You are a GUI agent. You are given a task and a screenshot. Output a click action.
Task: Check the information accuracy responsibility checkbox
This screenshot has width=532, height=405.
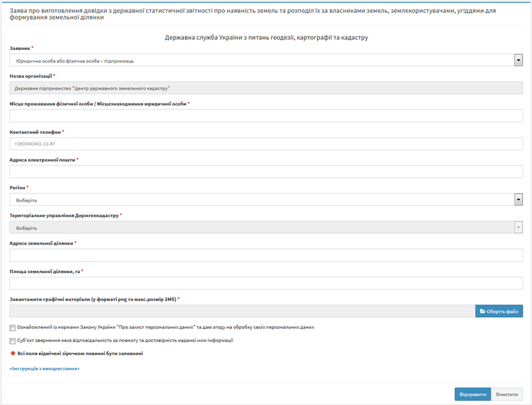pyautogui.click(x=13, y=341)
